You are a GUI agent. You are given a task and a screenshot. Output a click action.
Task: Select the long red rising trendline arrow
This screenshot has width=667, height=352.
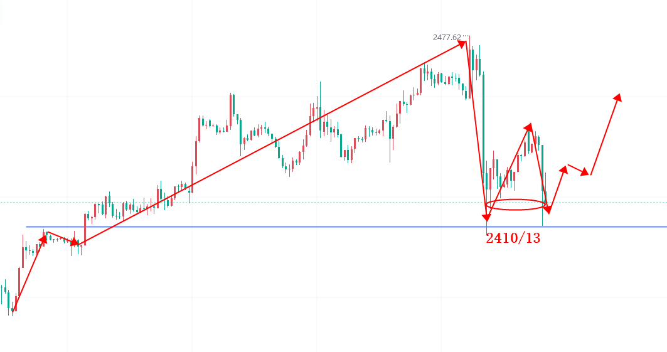[x=270, y=143]
